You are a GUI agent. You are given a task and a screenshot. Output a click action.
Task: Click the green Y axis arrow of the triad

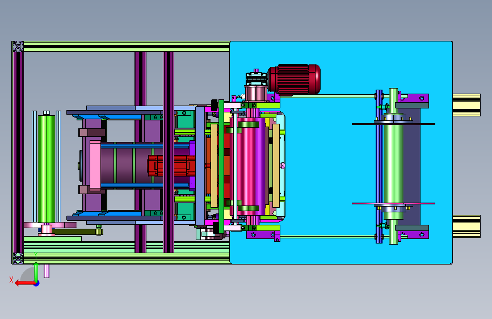[36, 272]
